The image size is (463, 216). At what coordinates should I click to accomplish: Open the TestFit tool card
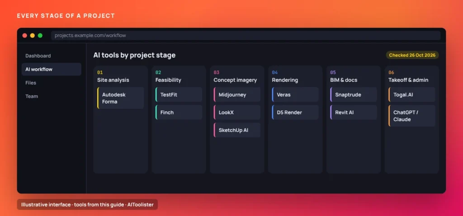point(179,94)
